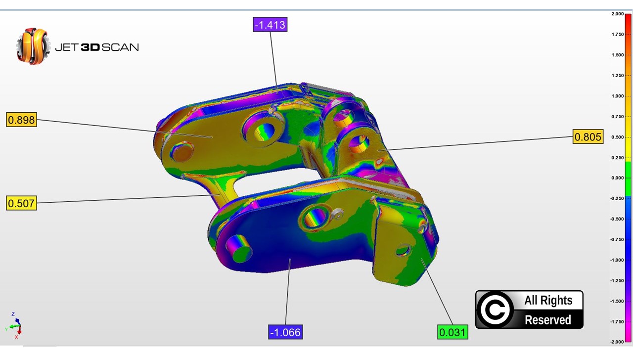Click the -1.000 scale tick label
This screenshot has width=633, height=356.
click(x=616, y=260)
